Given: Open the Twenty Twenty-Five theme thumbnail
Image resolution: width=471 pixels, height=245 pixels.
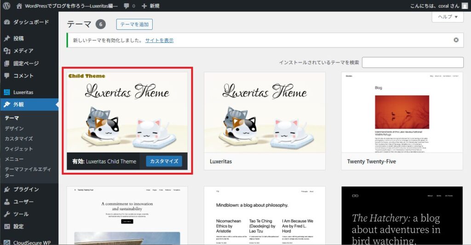Looking at the screenshot, I should 402,112.
